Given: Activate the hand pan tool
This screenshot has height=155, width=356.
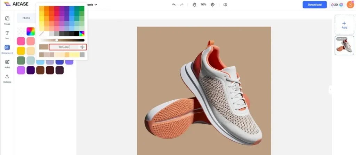Looking at the screenshot, I should coord(194,5).
